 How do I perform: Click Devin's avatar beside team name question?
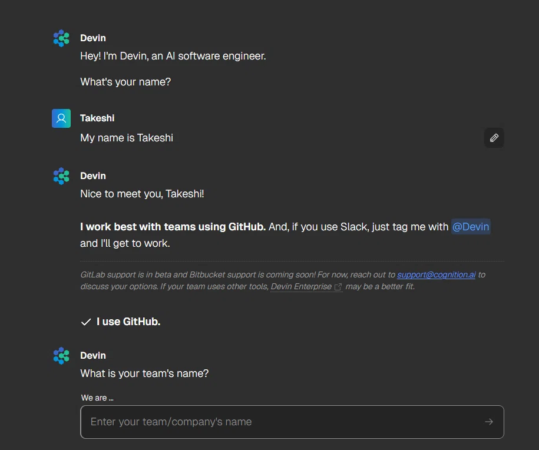(61, 355)
